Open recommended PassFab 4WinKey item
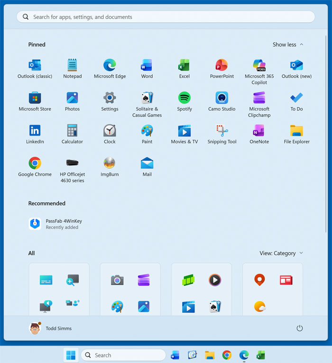332x363 pixels. tap(55, 224)
